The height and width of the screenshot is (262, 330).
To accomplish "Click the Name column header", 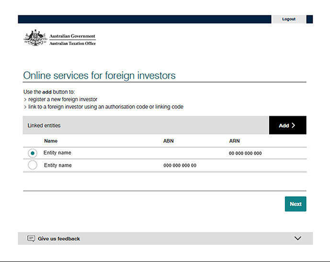I will pos(51,141).
